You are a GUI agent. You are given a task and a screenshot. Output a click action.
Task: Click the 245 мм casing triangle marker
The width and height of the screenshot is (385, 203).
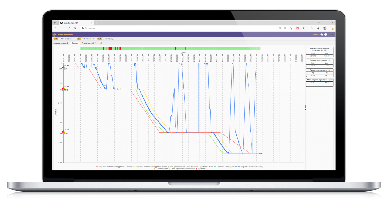(x=63, y=88)
